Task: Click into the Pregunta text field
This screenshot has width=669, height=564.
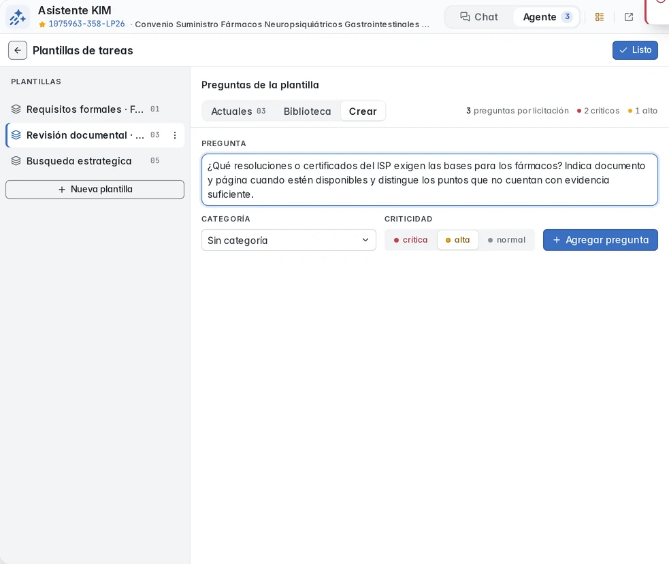Action: [429, 180]
